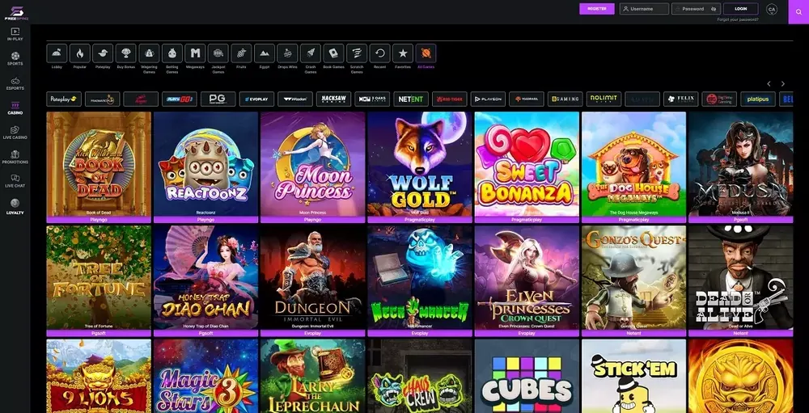This screenshot has width=809, height=413.
Task: Toggle password visibility eye icon
Action: pyautogui.click(x=714, y=9)
